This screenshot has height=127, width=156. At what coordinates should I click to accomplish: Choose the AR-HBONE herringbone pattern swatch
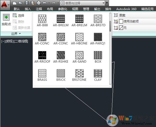(x=79, y=37)
